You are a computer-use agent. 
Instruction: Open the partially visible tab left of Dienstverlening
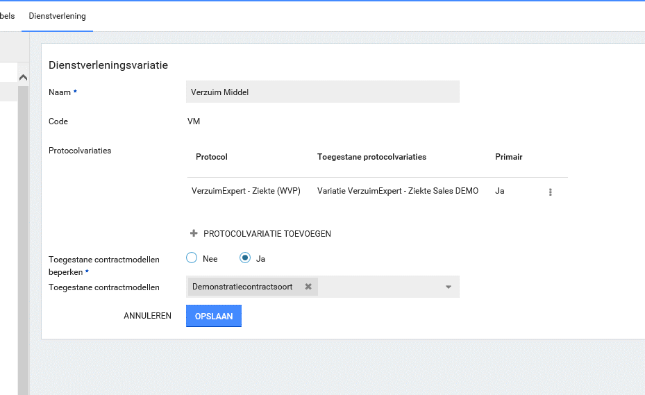click(7, 16)
